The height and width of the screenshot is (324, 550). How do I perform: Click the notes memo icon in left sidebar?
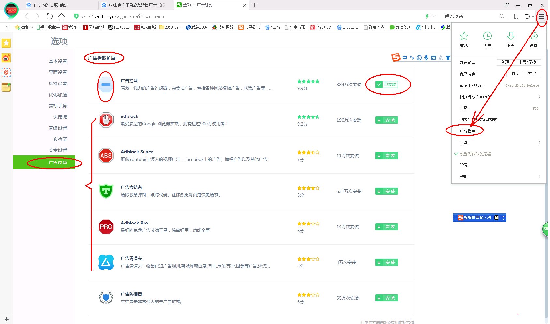[6, 87]
